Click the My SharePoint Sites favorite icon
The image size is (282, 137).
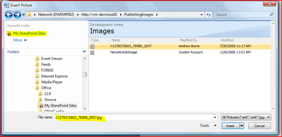point(9,33)
